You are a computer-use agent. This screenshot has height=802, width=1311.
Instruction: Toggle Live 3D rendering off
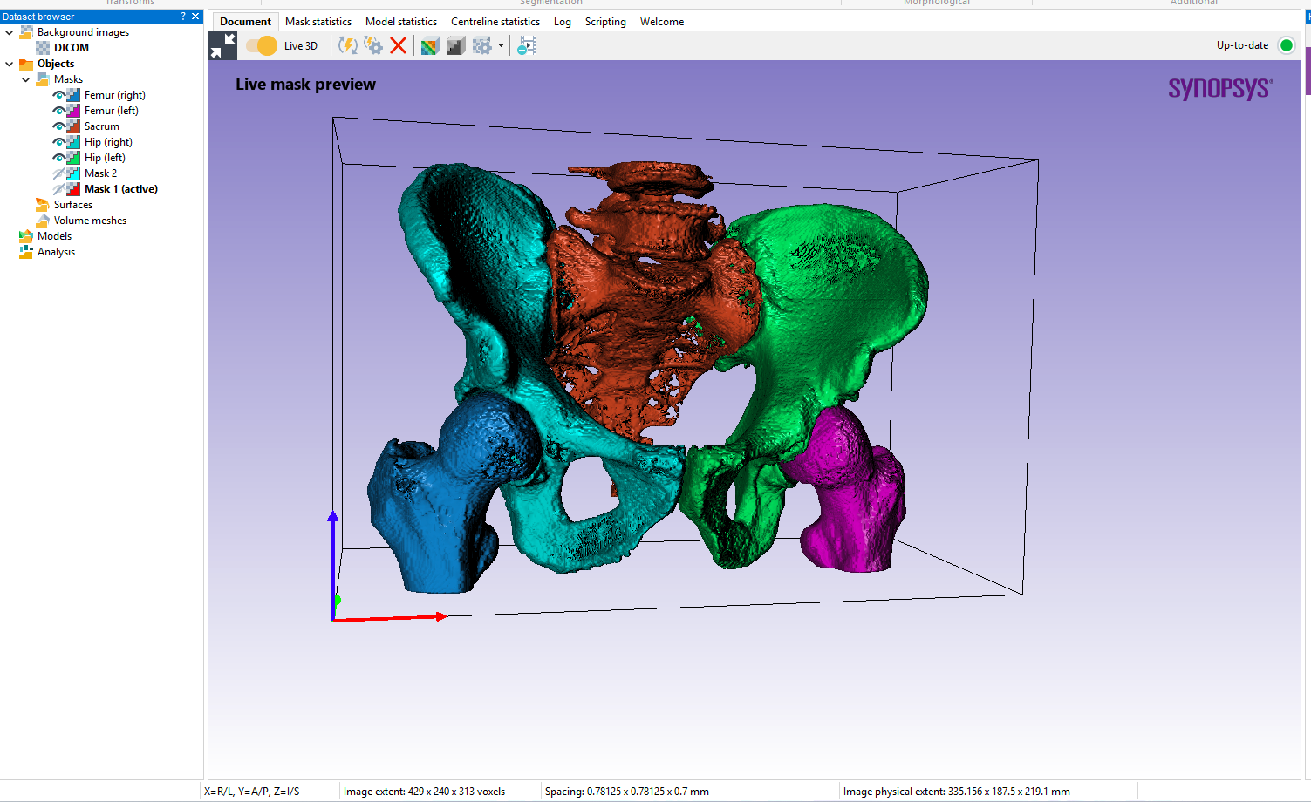[260, 45]
